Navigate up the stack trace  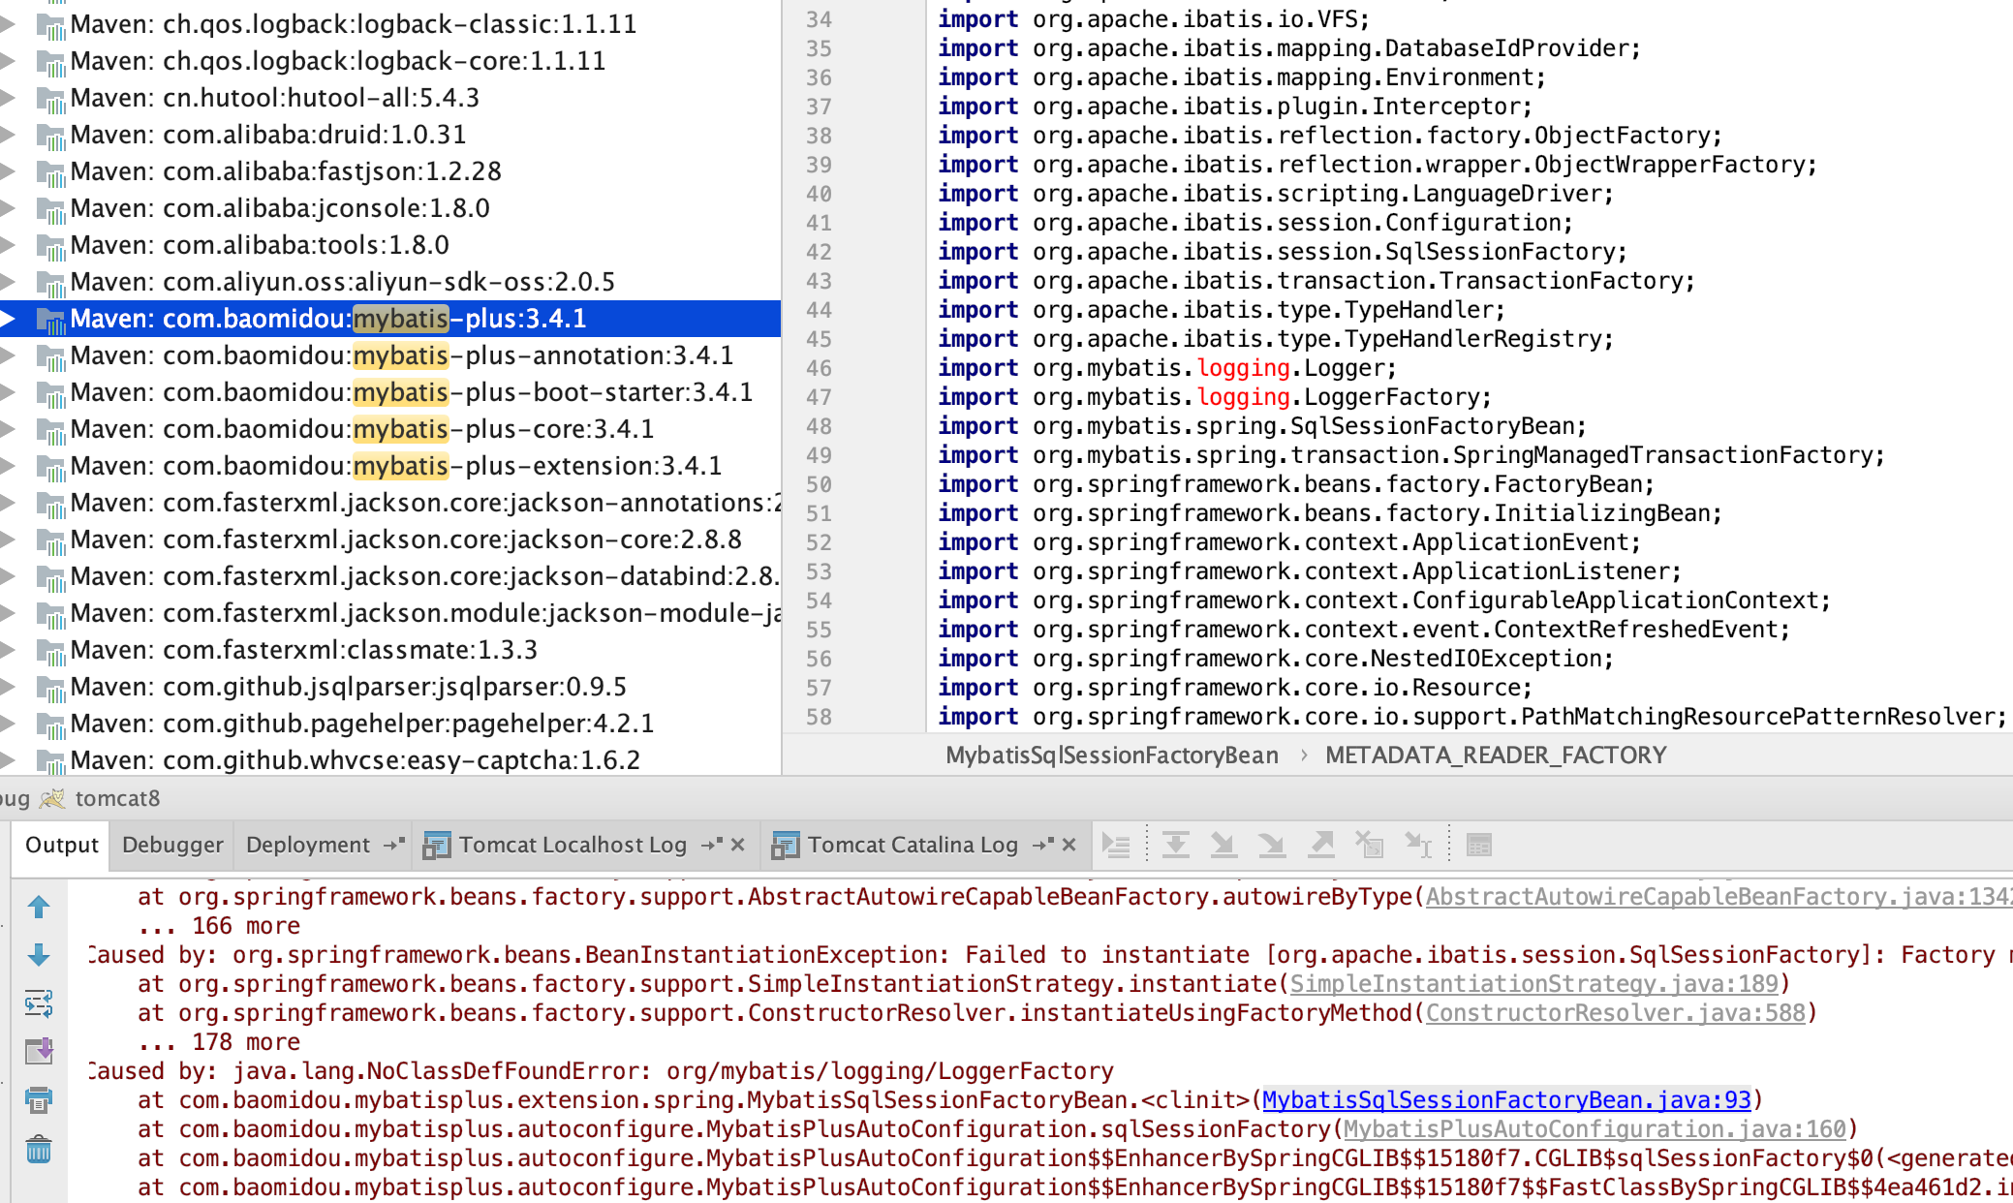tap(39, 905)
